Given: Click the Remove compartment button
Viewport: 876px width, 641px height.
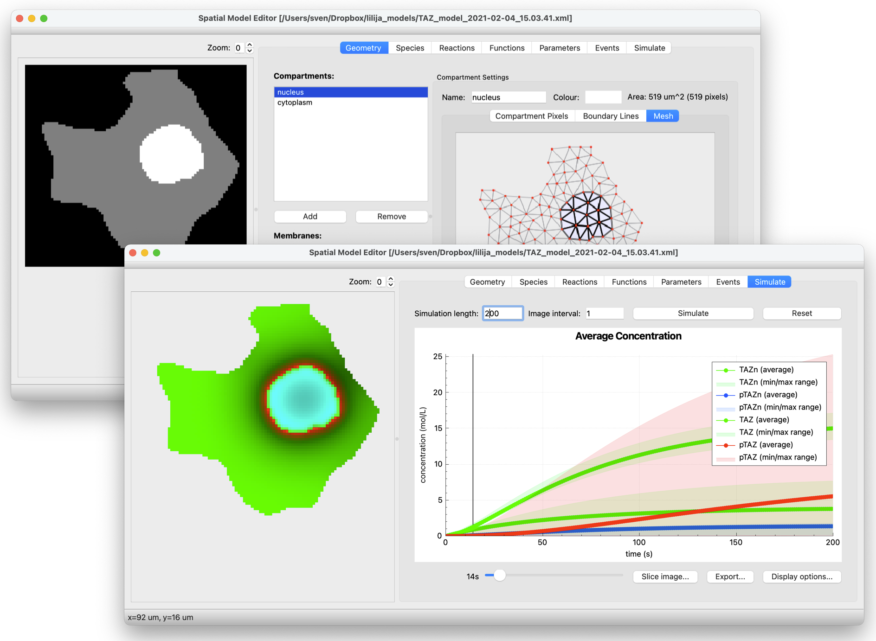Looking at the screenshot, I should 391,217.
